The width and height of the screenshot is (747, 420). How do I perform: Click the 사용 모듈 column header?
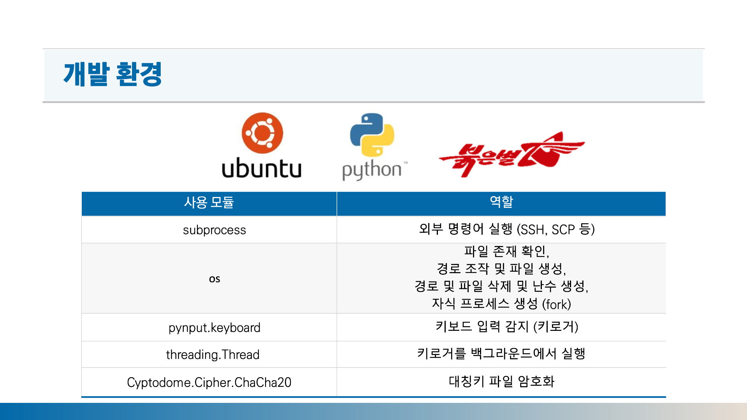click(209, 204)
